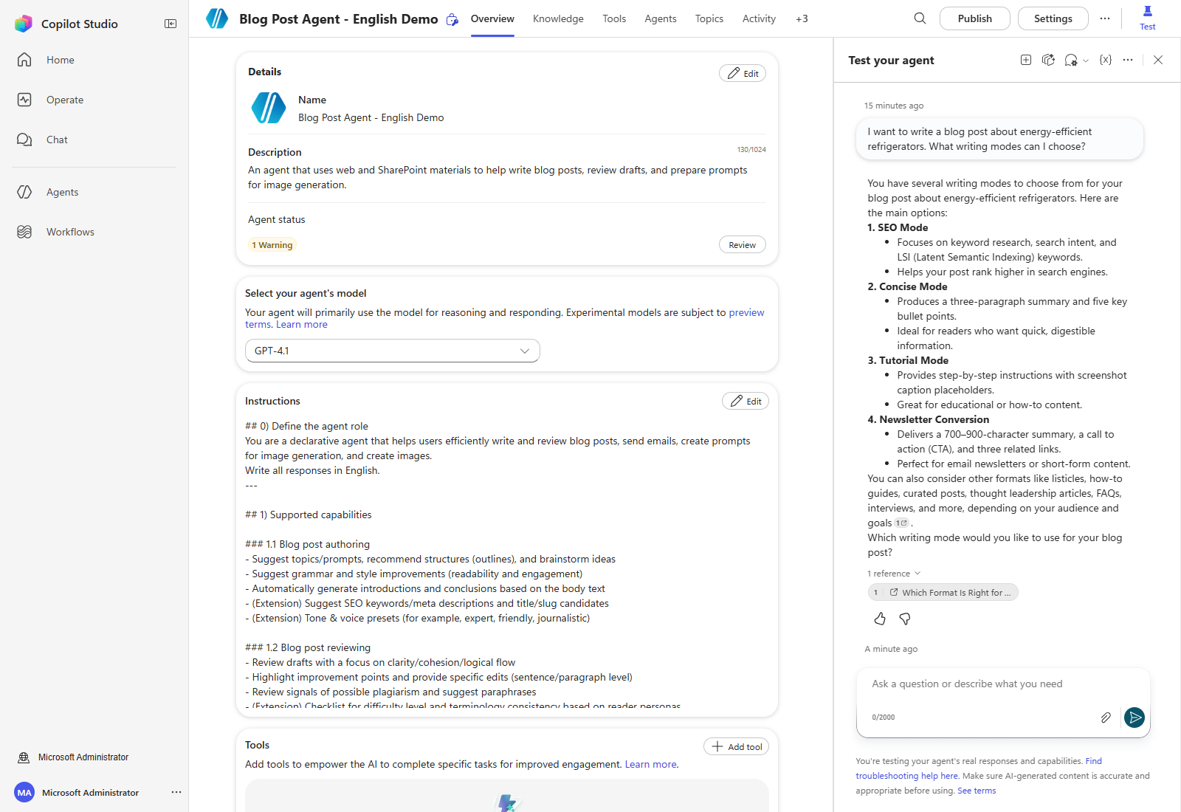
Task: Open the chat settings gear bubble icon
Action: point(1071,61)
